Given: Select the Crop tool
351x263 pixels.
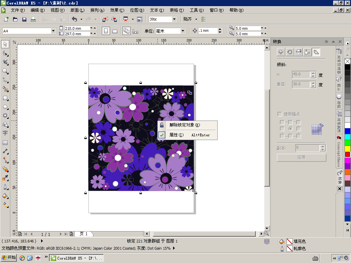Looking at the screenshot, I should 5,62.
